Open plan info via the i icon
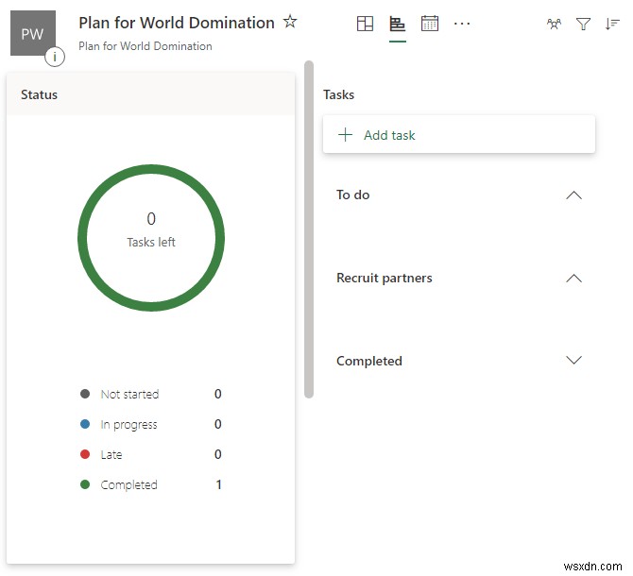The height and width of the screenshot is (576, 633). click(55, 57)
